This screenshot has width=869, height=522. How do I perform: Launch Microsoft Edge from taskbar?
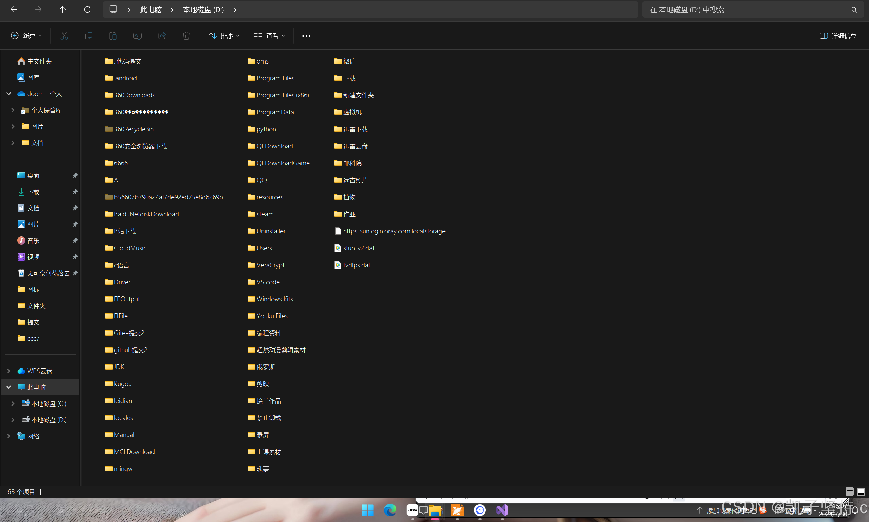(390, 510)
